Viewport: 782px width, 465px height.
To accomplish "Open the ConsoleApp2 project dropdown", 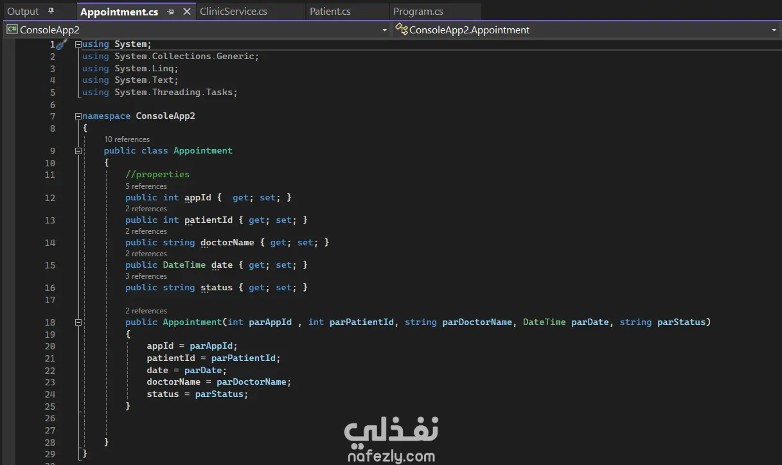I will (384, 30).
